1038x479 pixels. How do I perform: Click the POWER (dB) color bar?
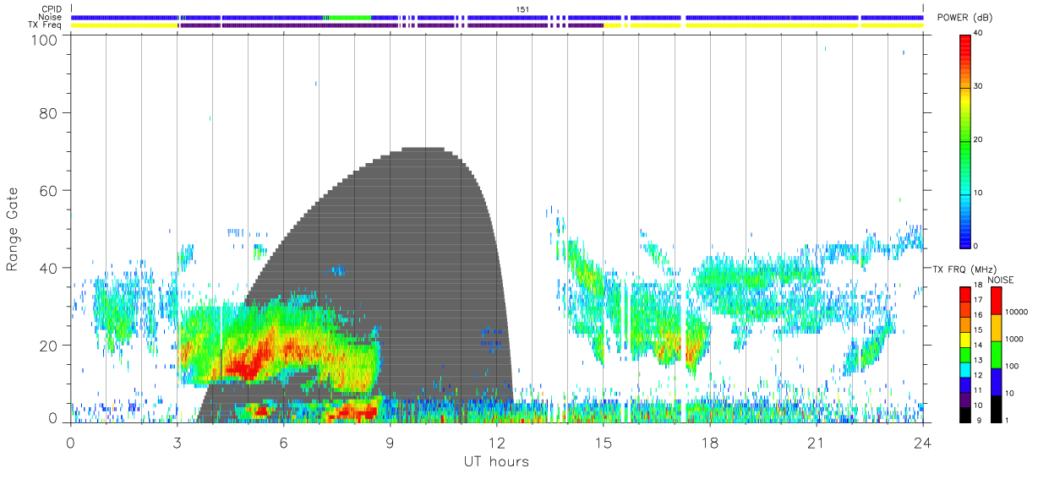[x=966, y=140]
